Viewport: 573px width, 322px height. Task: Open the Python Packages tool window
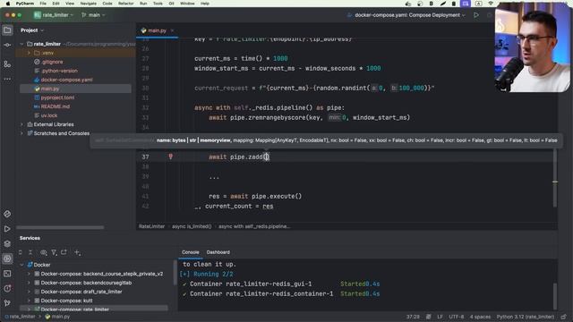click(x=7, y=214)
